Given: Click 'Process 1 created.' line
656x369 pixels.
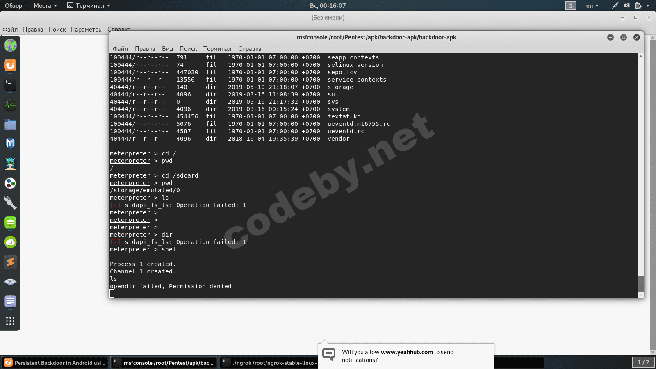Looking at the screenshot, I should pos(143,264).
